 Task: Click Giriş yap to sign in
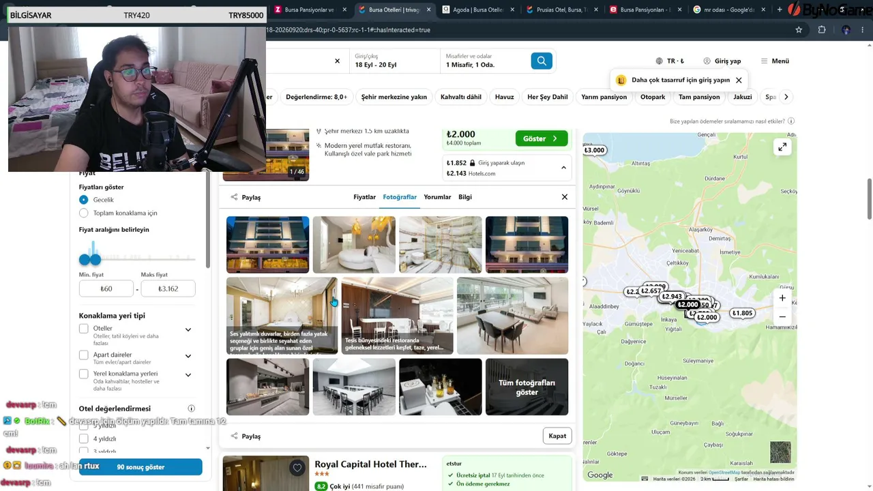(722, 61)
